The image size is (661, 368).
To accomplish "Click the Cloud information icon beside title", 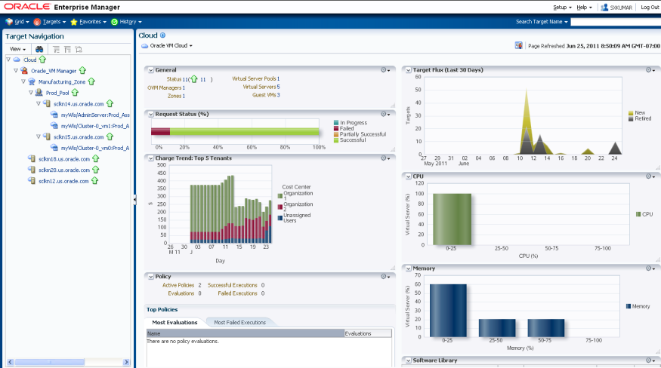I will coord(162,35).
